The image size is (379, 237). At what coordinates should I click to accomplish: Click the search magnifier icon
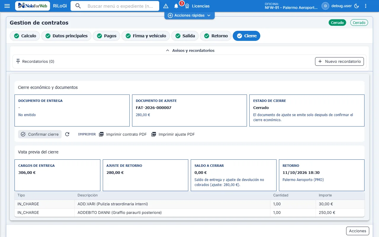(78, 6)
